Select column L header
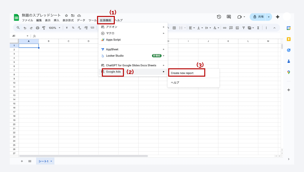 point(248,41)
